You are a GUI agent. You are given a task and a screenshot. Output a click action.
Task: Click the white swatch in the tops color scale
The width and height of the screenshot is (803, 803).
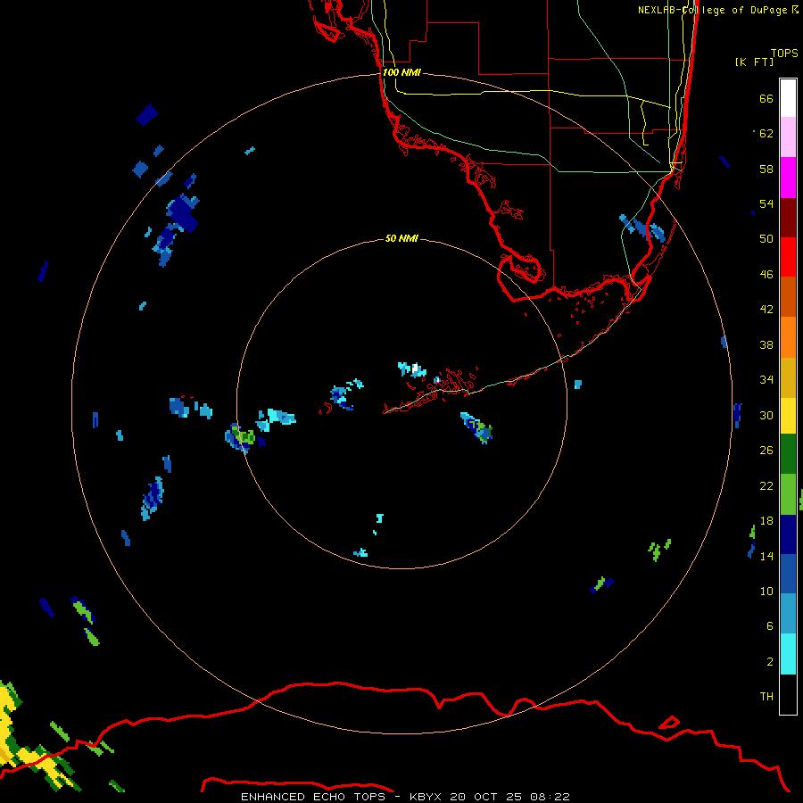788,98
